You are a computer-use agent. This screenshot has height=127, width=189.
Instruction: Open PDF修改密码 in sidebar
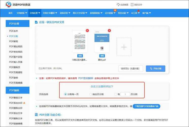[16, 52]
